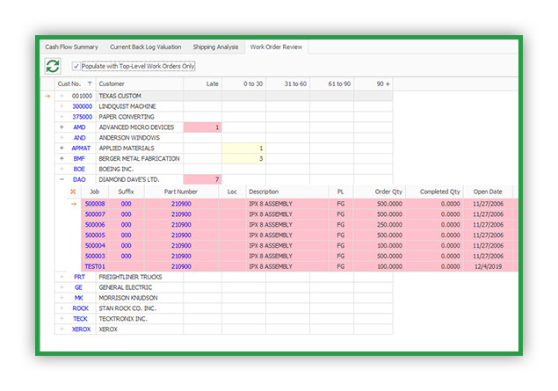This screenshot has width=558, height=391.
Task: Open job link 500007
Action: (95, 214)
